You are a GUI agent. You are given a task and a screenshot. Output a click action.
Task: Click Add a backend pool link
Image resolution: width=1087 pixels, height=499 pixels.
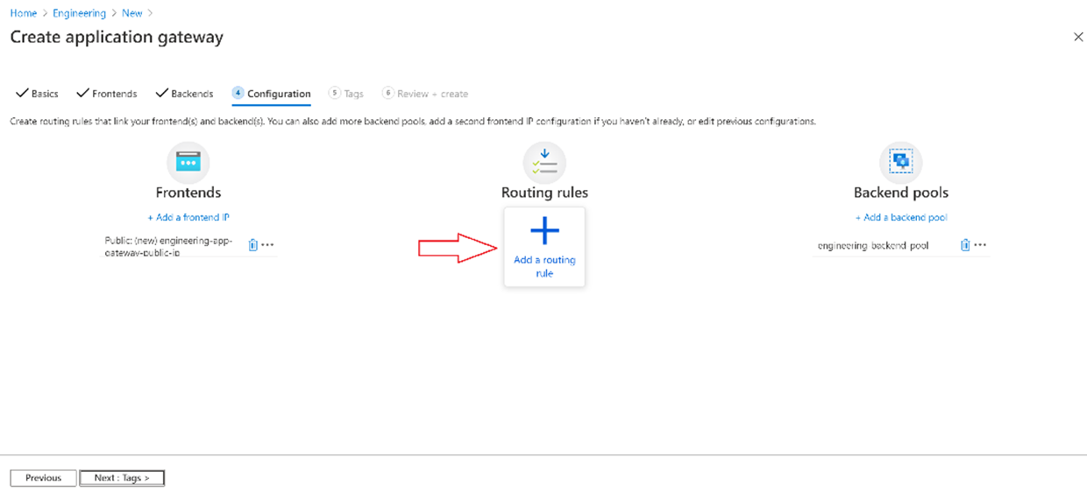pos(901,217)
